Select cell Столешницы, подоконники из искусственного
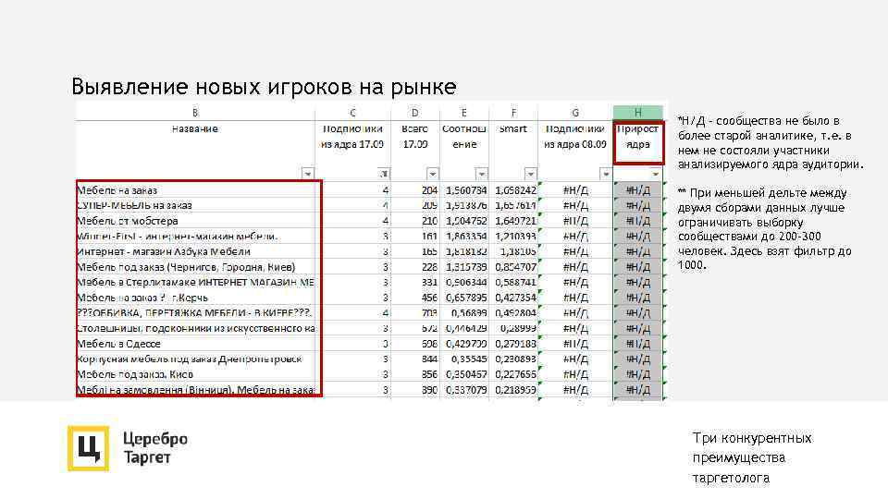The width and height of the screenshot is (888, 499). 195,328
